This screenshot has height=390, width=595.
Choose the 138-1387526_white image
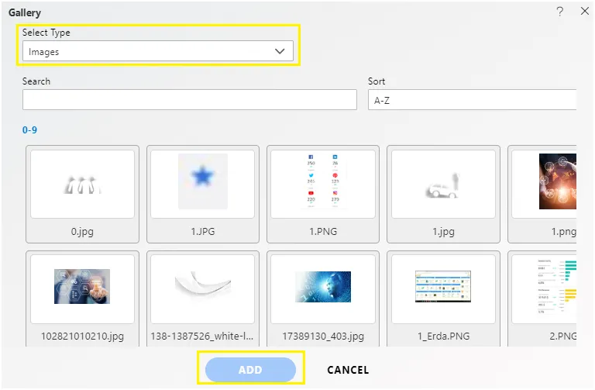pos(203,299)
